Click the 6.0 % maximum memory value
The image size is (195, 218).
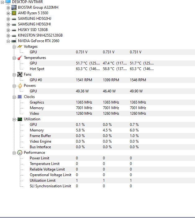click(x=134, y=130)
